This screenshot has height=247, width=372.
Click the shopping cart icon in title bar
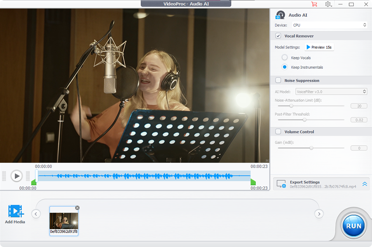click(x=314, y=4)
